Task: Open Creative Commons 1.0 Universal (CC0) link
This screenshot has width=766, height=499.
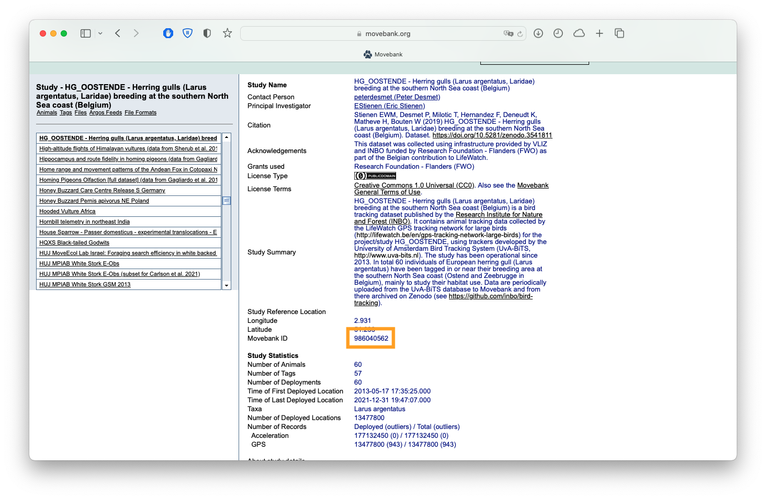Action: click(x=414, y=185)
